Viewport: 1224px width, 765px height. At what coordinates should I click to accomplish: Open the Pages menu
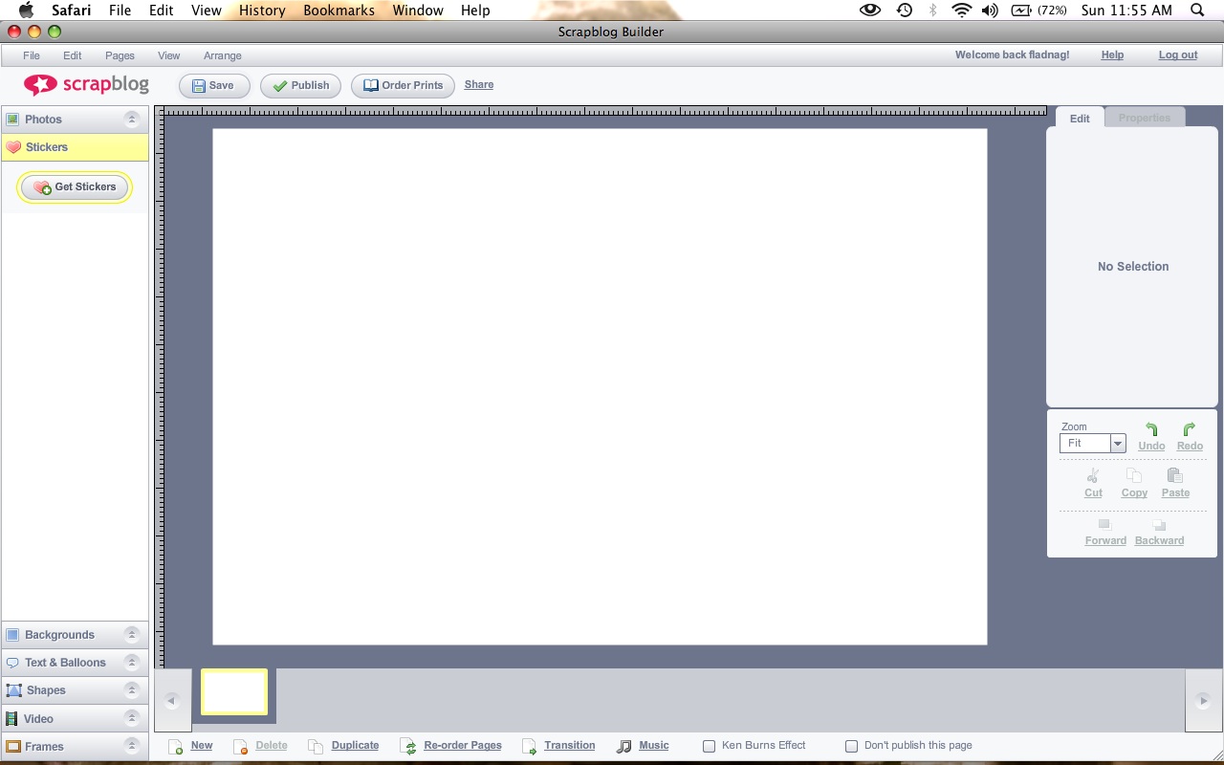tap(120, 55)
